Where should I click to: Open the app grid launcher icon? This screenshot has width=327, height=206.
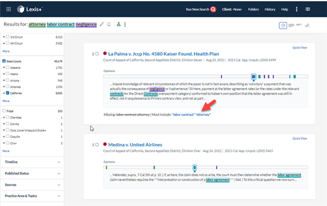click(x=9, y=9)
